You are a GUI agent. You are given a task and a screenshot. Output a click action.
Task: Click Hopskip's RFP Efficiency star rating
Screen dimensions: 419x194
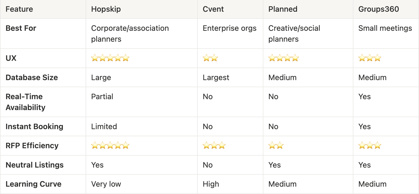point(110,145)
